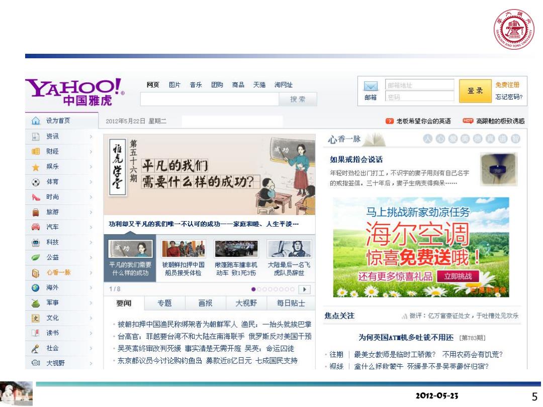The height and width of the screenshot is (407, 543).
Task: Click the main search text field
Action: pyautogui.click(x=210, y=99)
